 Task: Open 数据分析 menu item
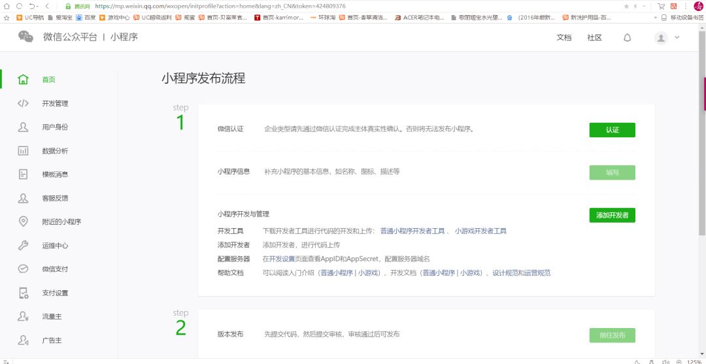(55, 151)
